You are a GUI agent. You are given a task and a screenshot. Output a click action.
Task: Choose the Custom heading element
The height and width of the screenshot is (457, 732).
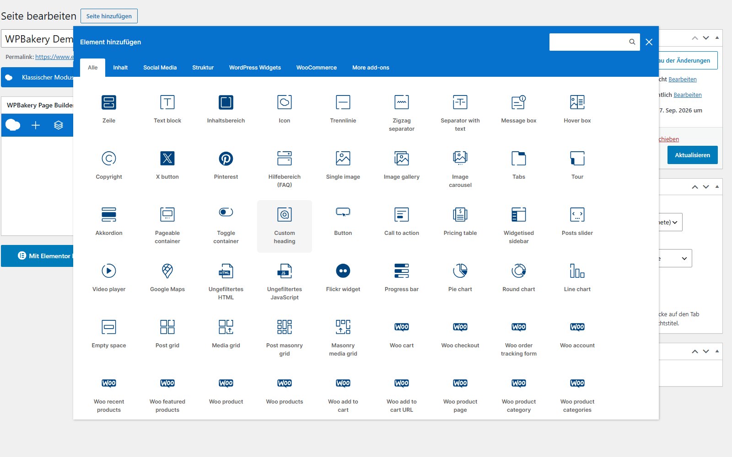point(285,226)
